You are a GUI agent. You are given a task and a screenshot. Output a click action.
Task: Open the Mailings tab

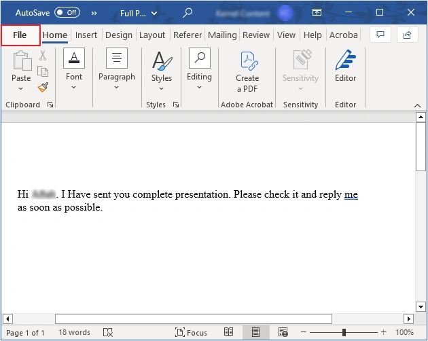[222, 35]
